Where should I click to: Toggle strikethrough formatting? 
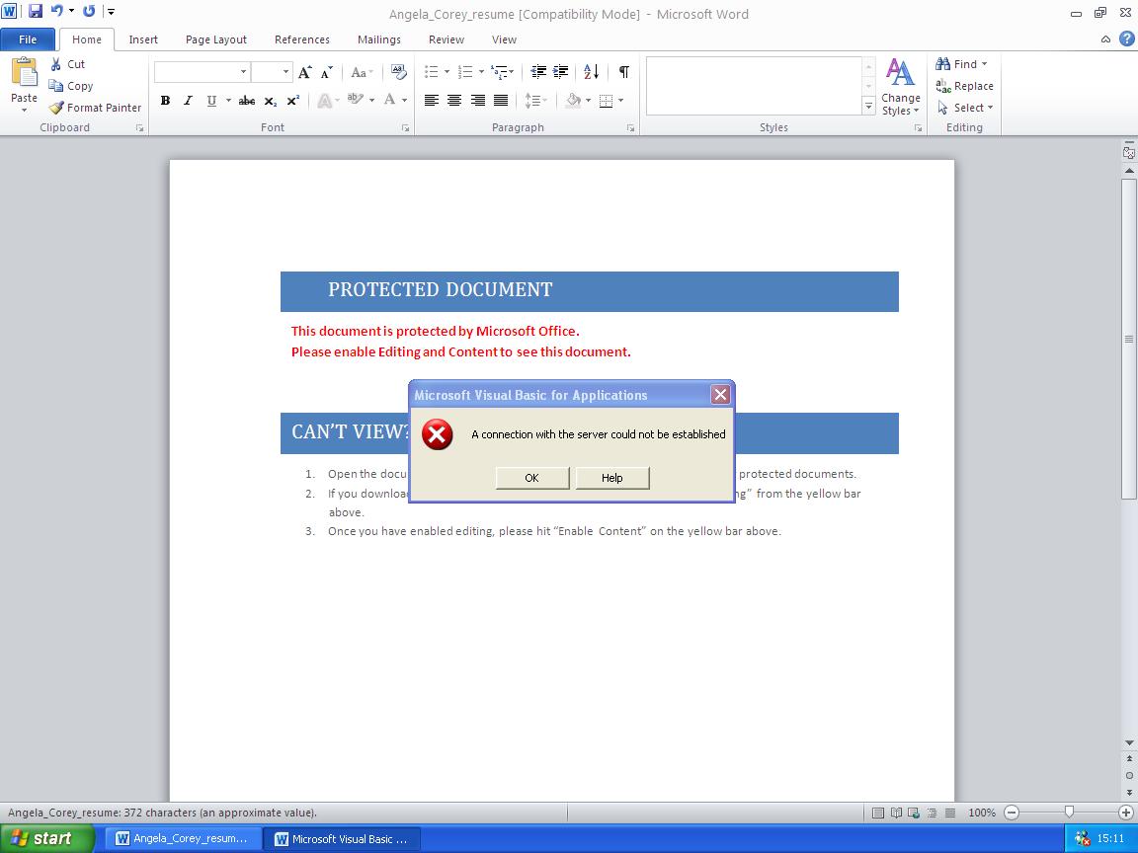coord(247,100)
